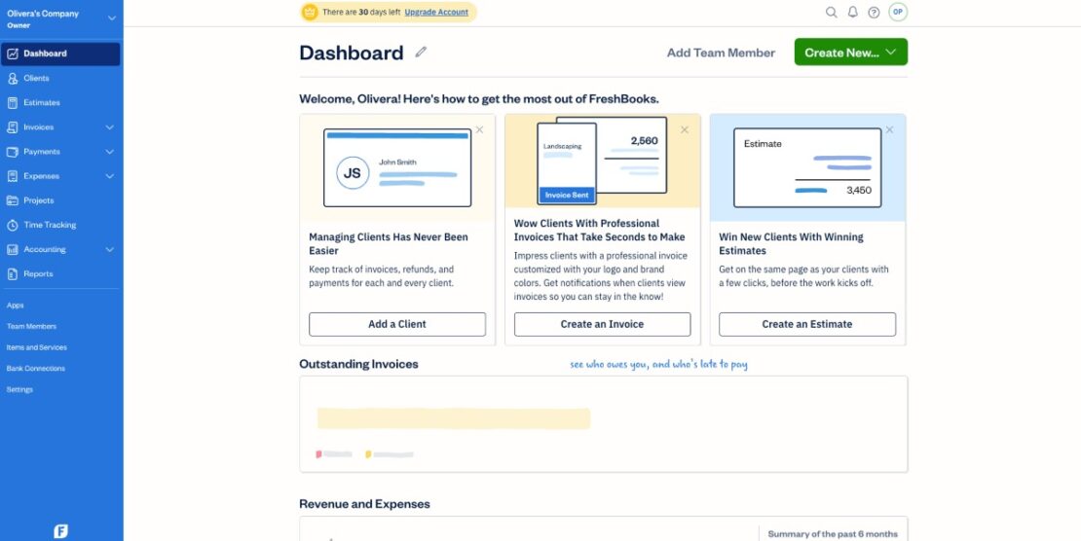Click the Clients icon in the sidebar
The height and width of the screenshot is (541, 1081).
[13, 78]
